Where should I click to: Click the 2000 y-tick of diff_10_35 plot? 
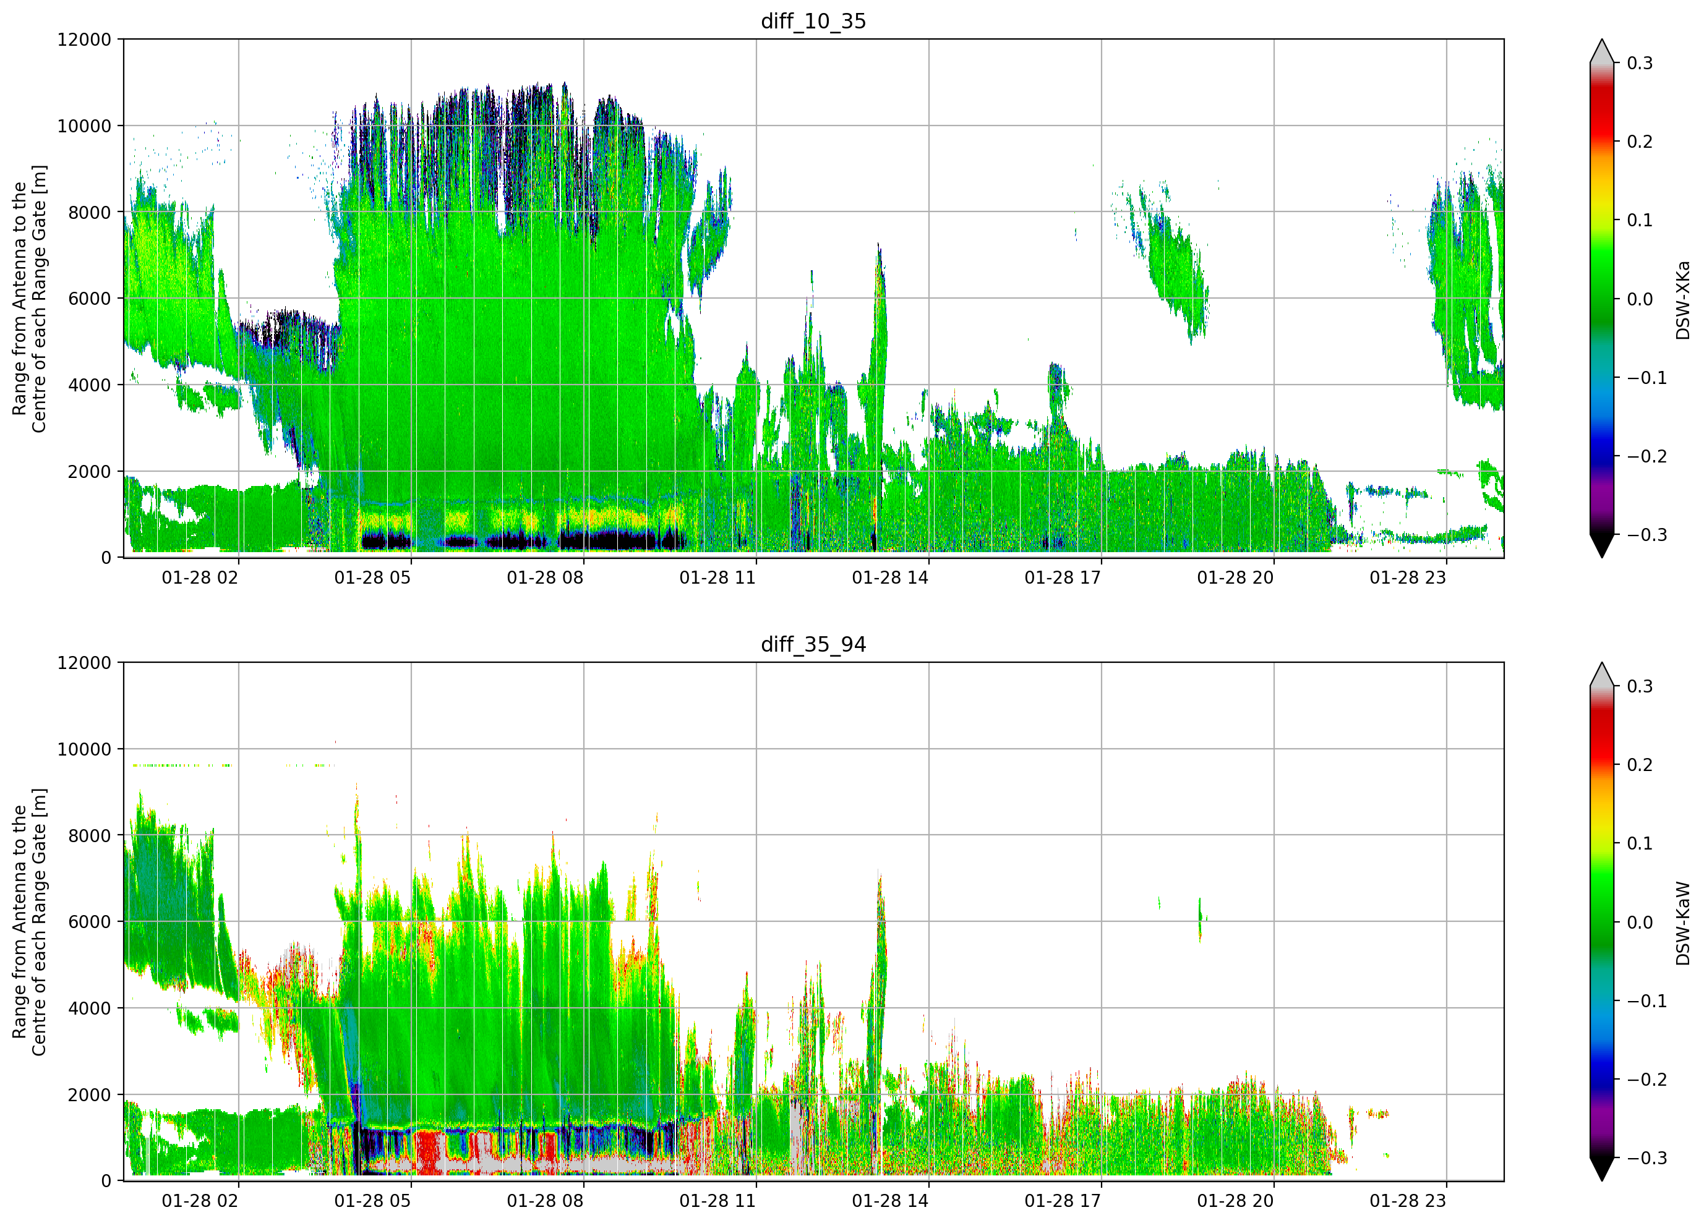90,472
